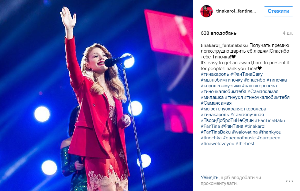Click tinakarol_fantinabaku username in the caption
300x191 pixels.
coord(224,45)
